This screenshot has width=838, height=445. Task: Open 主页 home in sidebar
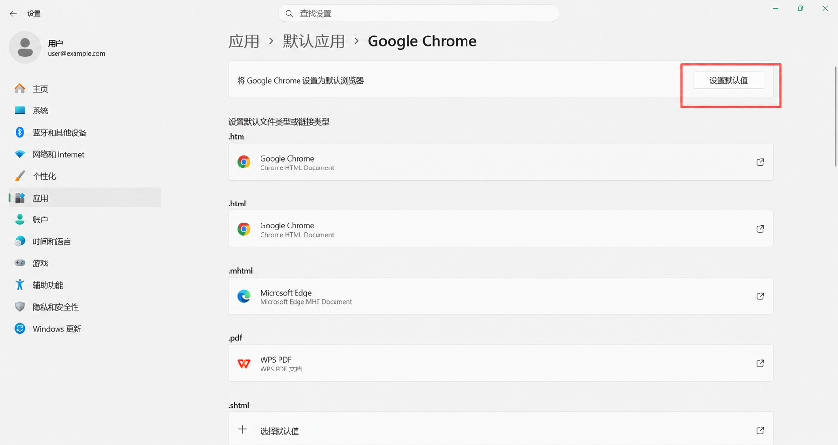click(x=85, y=89)
